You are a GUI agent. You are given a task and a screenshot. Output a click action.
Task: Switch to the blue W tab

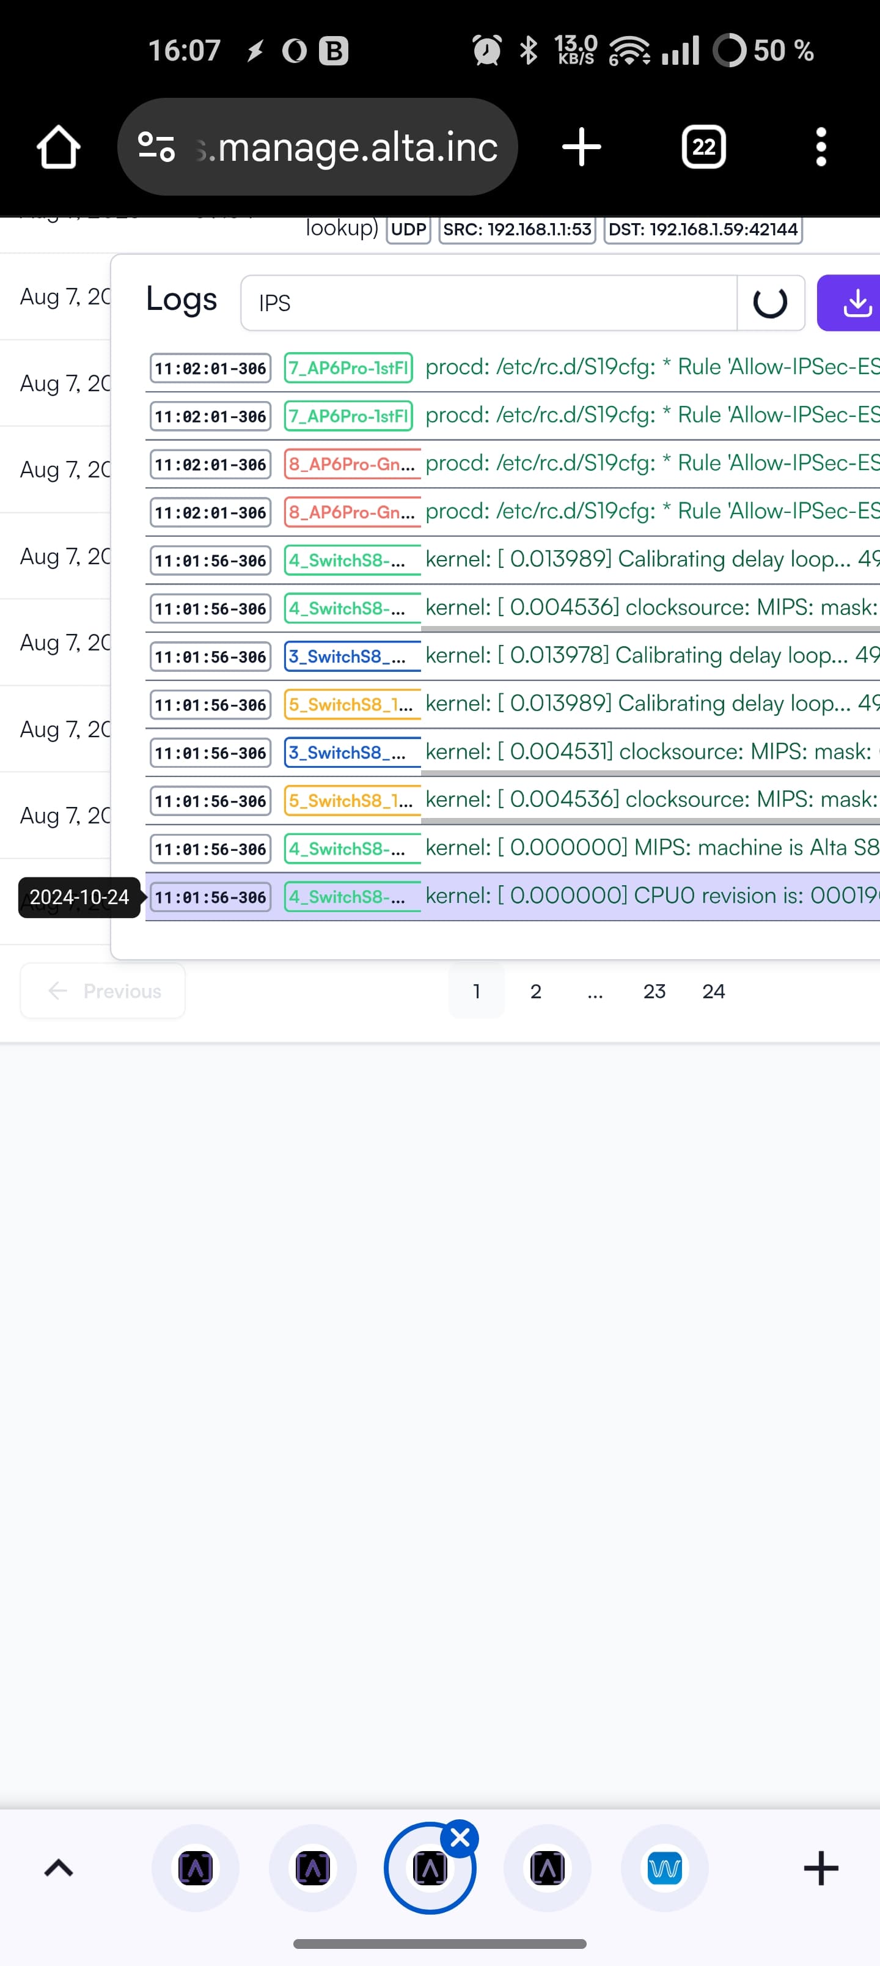tap(664, 1868)
